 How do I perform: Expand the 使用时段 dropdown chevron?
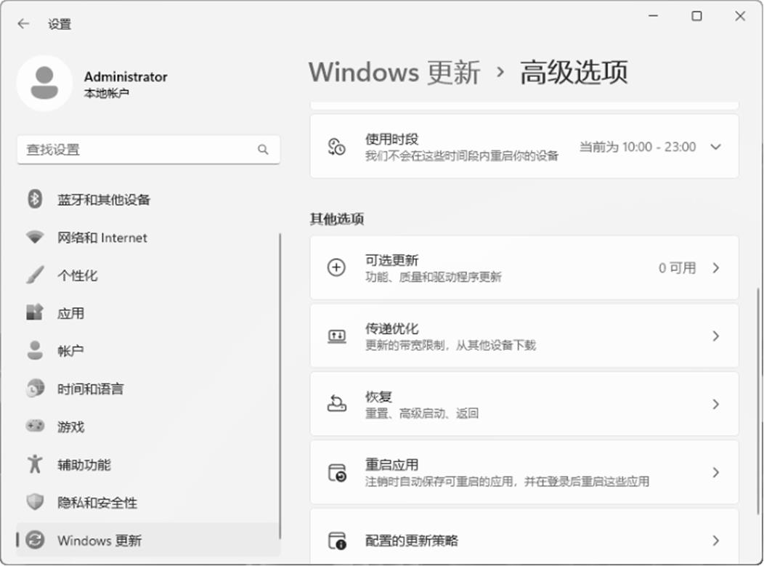click(715, 147)
